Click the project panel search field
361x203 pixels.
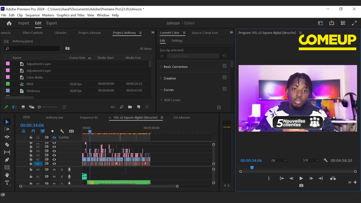(32, 48)
